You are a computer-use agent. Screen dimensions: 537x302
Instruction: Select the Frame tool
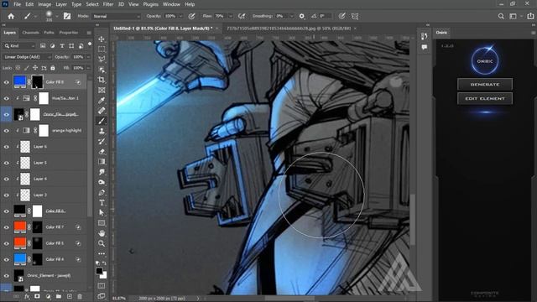point(102,90)
